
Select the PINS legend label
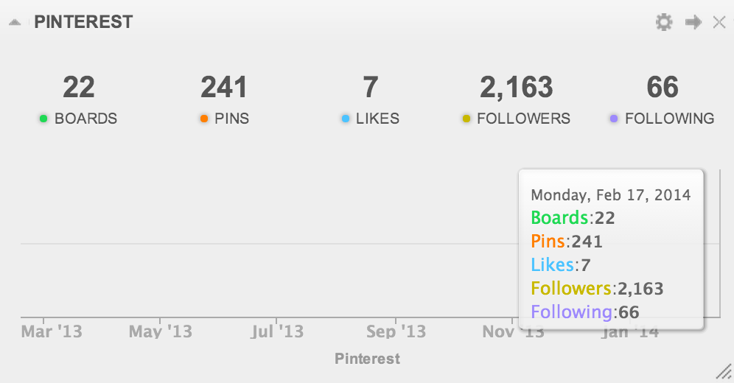[x=231, y=119]
